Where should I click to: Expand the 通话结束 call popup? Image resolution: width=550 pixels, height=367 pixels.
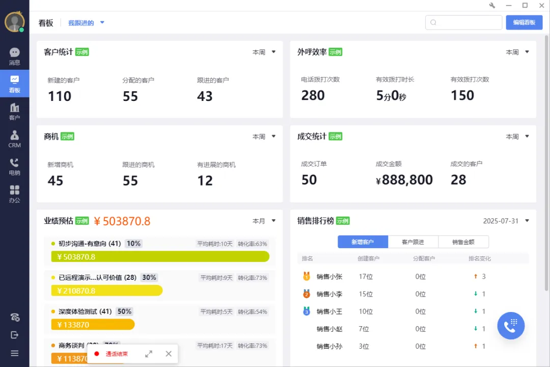(149, 354)
